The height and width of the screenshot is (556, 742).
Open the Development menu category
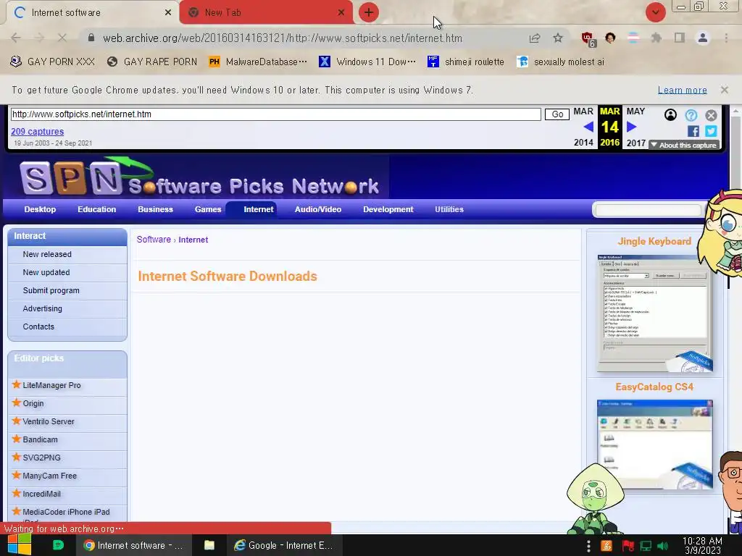388,209
